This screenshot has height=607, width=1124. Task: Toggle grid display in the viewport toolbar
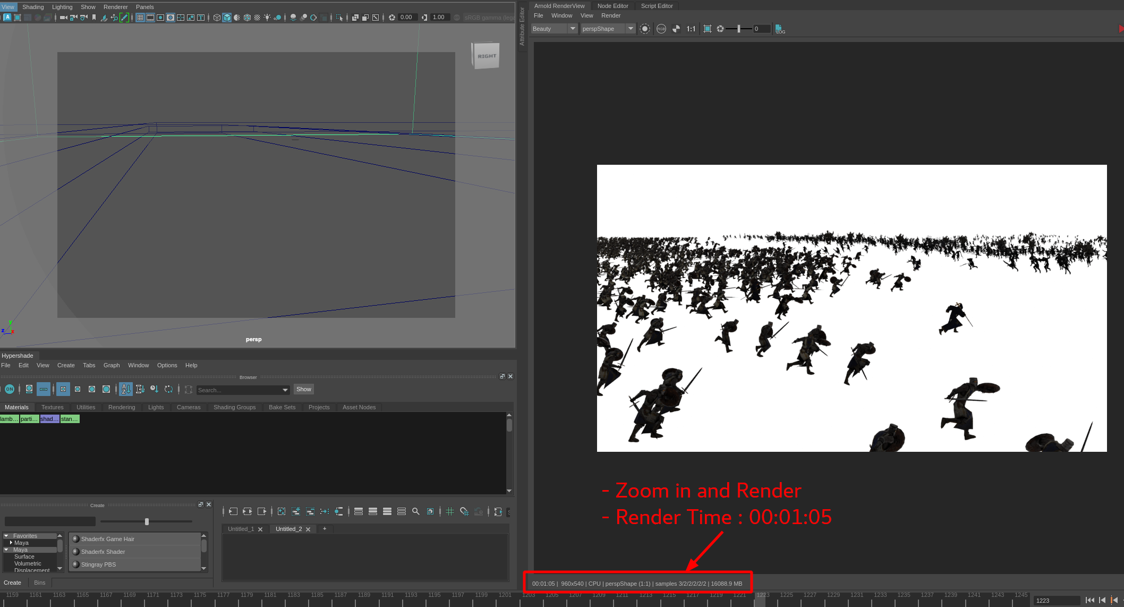[139, 18]
